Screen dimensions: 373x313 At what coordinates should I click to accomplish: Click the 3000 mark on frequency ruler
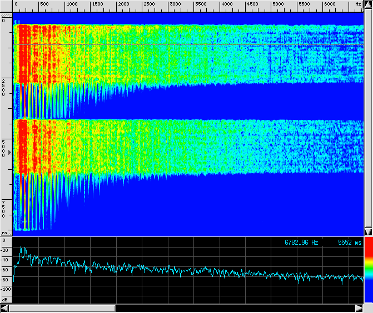tap(175, 4)
